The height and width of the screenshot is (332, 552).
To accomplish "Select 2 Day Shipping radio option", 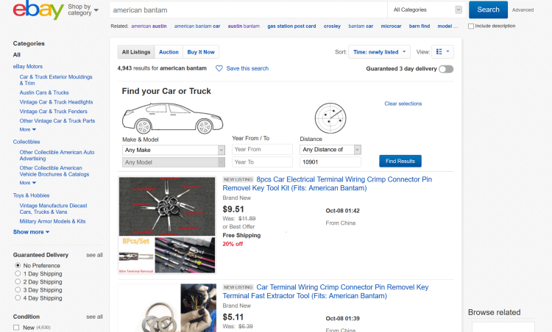I will [x=18, y=282].
